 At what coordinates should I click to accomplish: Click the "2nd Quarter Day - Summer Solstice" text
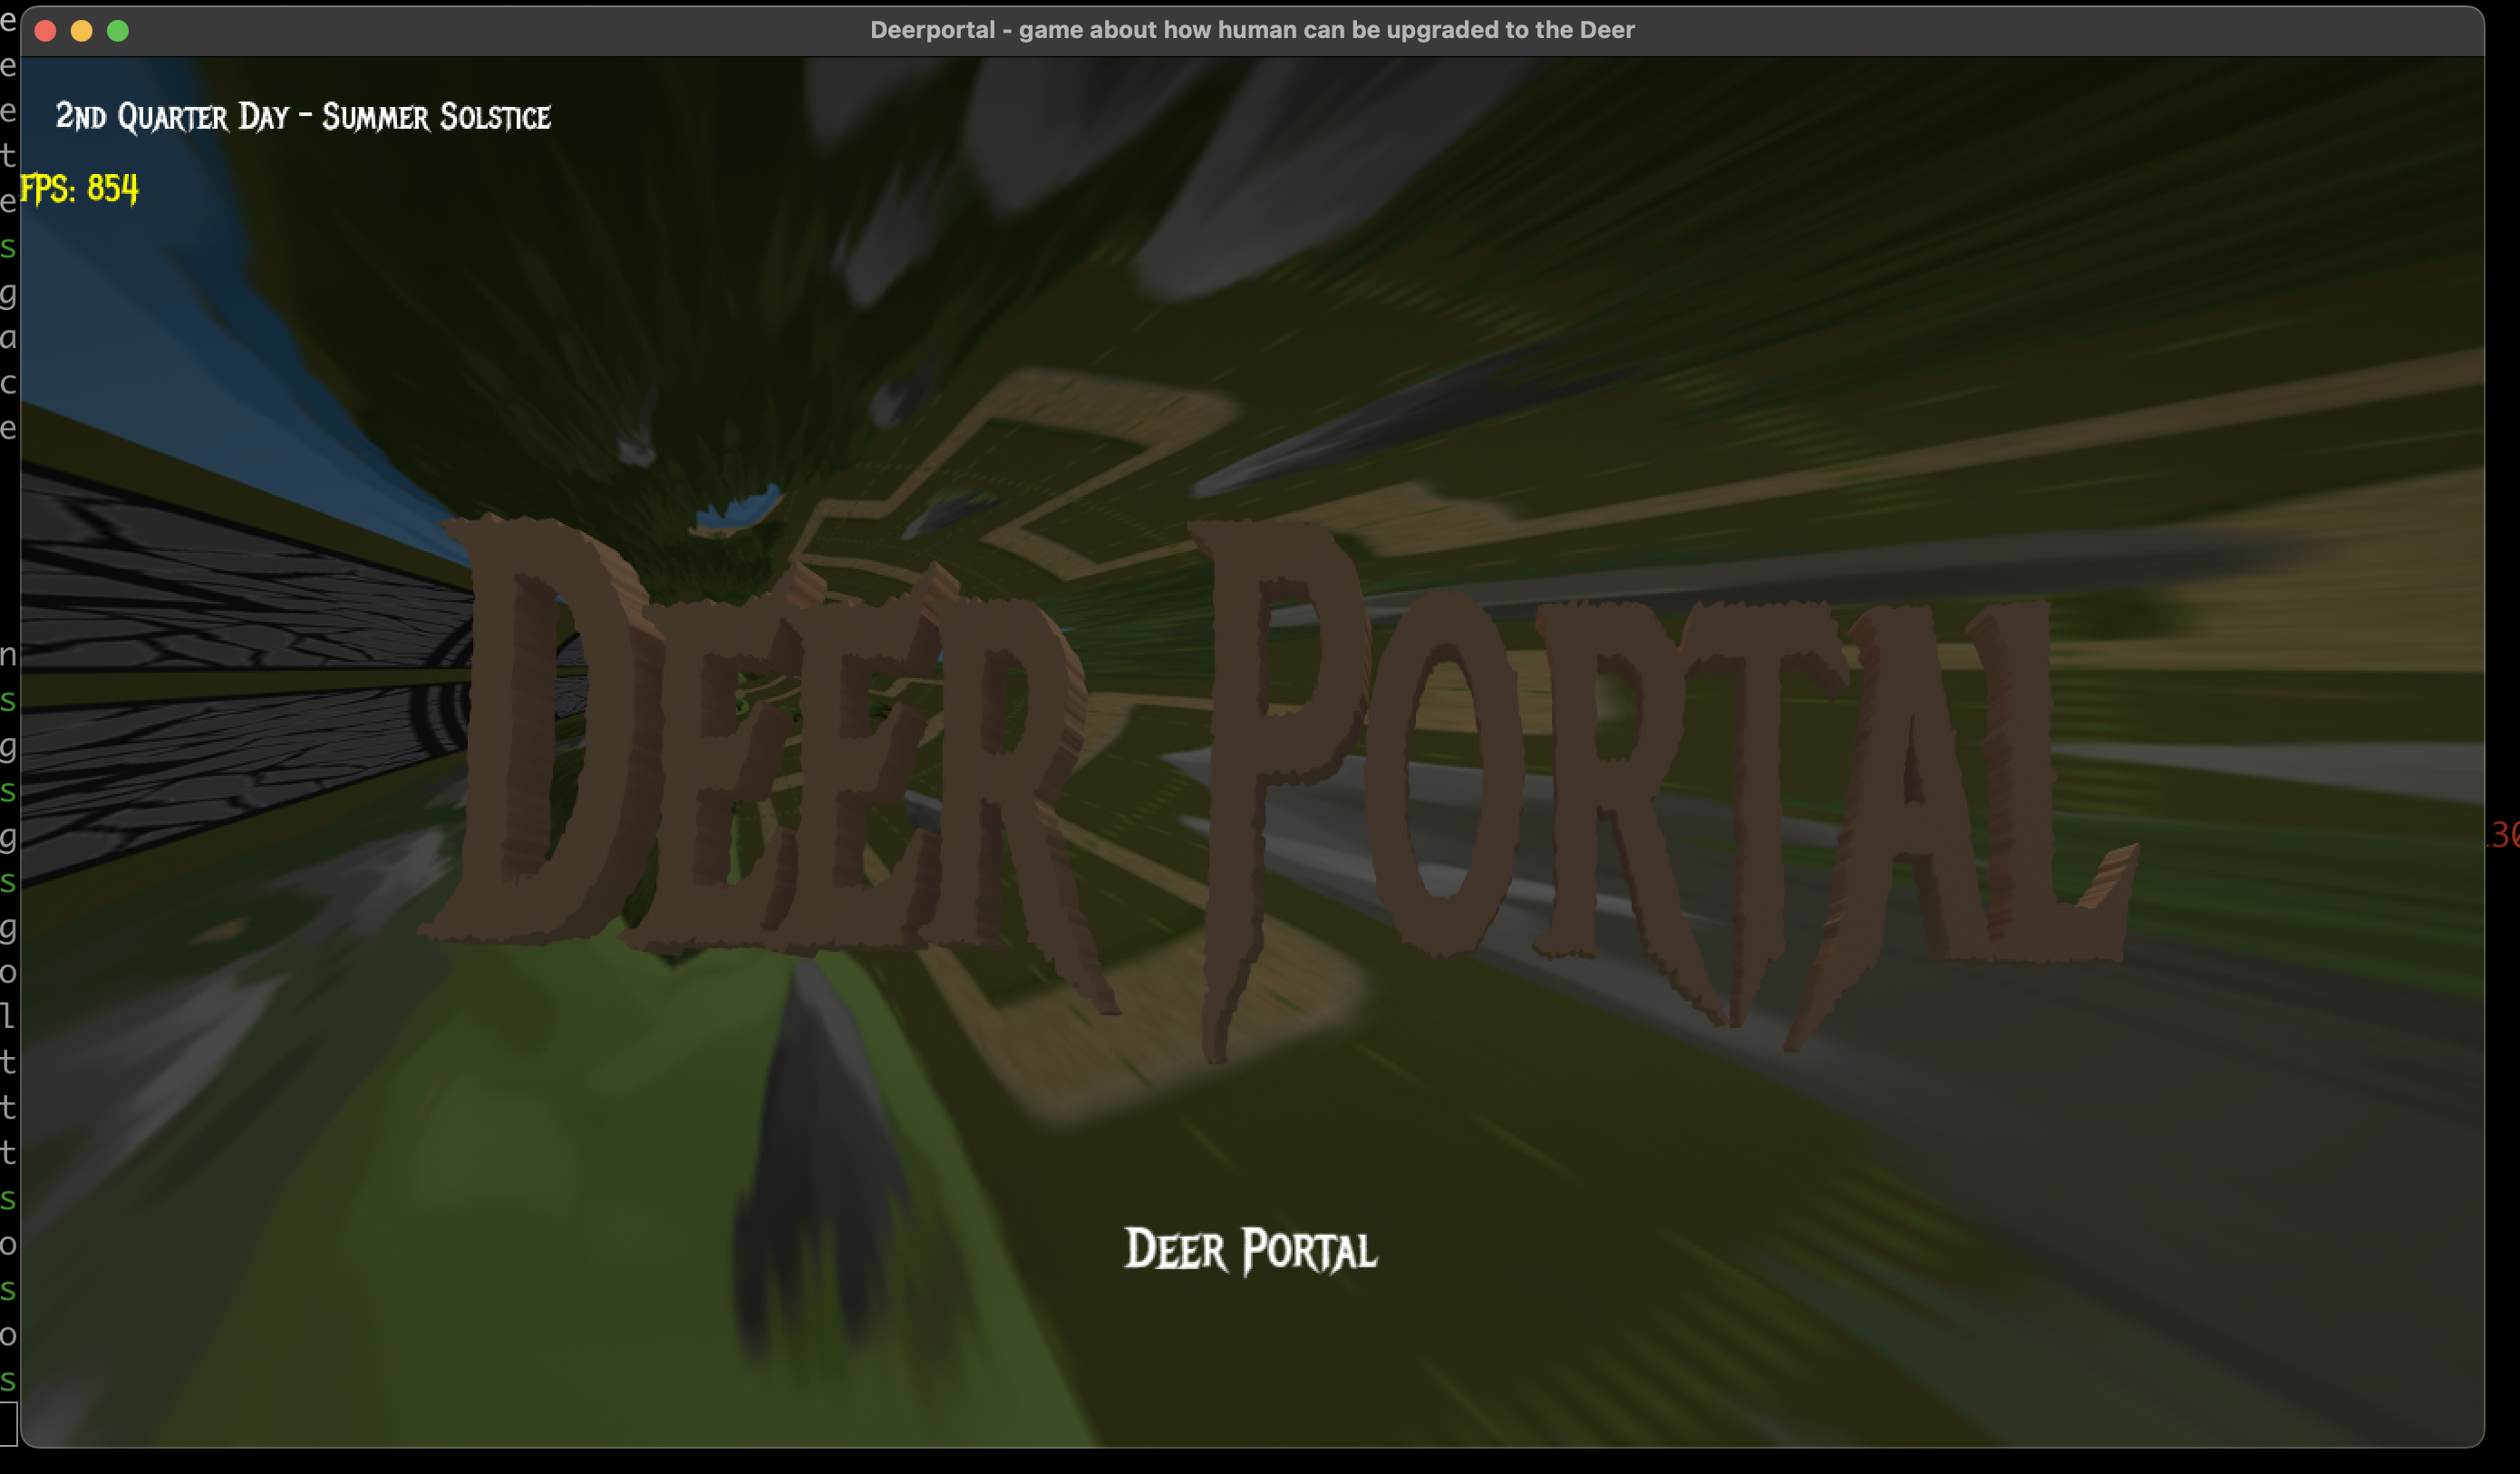click(x=302, y=117)
